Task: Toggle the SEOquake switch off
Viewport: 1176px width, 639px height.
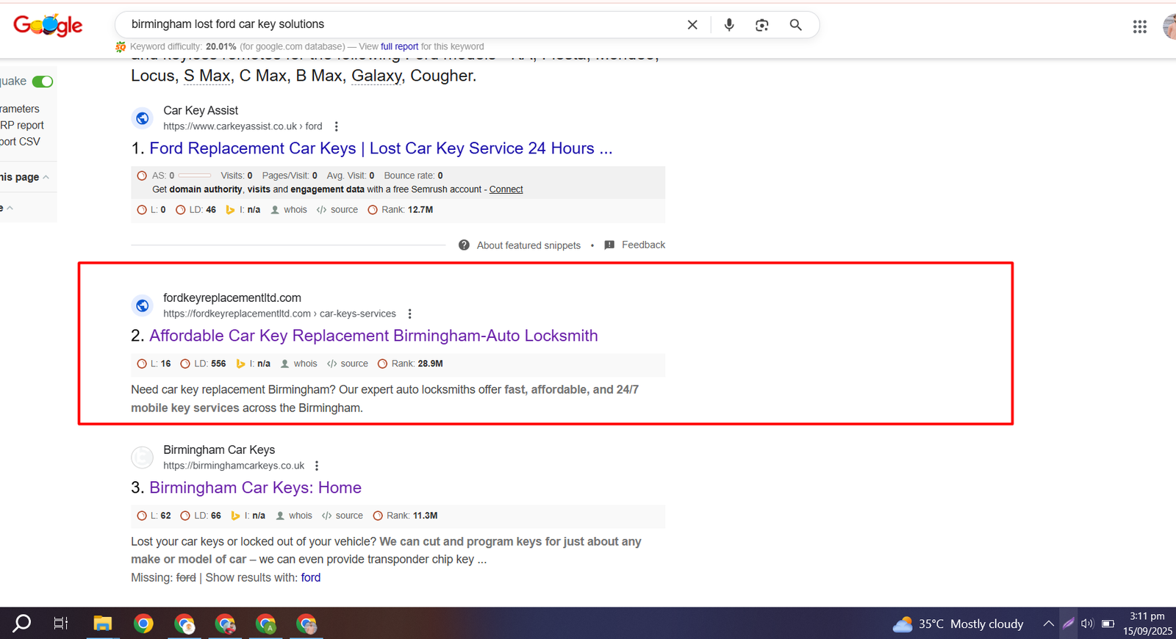Action: [43, 82]
